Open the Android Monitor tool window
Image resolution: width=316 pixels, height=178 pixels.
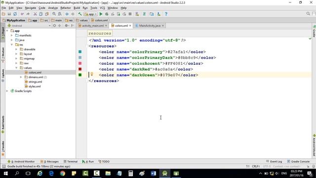point(21,162)
